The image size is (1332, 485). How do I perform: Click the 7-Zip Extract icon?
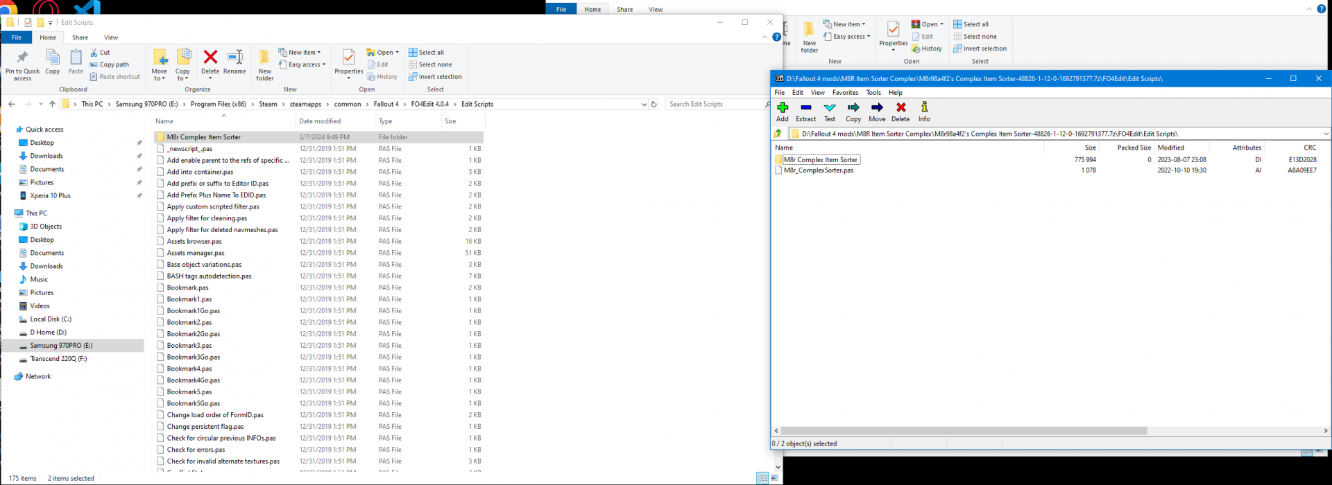pos(805,108)
